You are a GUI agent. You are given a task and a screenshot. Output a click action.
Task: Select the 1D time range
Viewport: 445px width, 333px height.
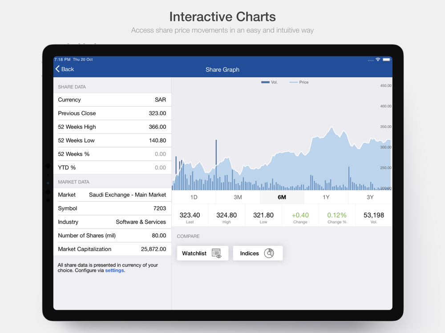click(194, 197)
